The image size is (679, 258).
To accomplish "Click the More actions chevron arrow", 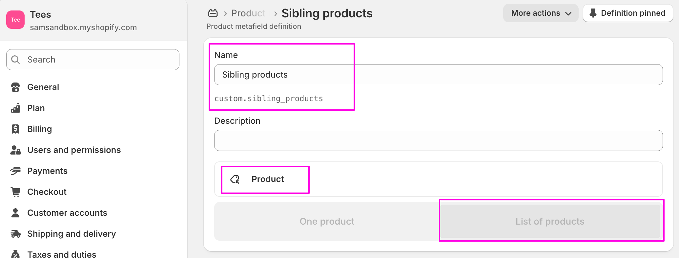I will coord(568,13).
